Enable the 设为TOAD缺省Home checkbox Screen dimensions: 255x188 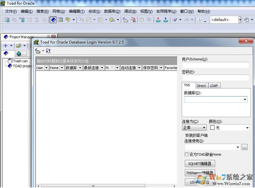coord(186,154)
